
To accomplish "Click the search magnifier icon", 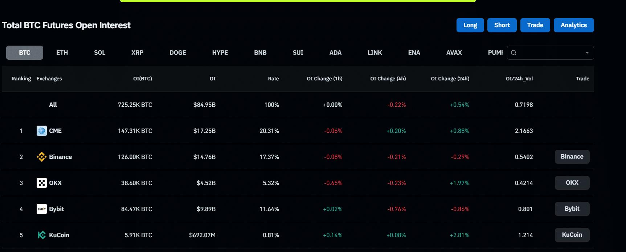I will coord(514,53).
